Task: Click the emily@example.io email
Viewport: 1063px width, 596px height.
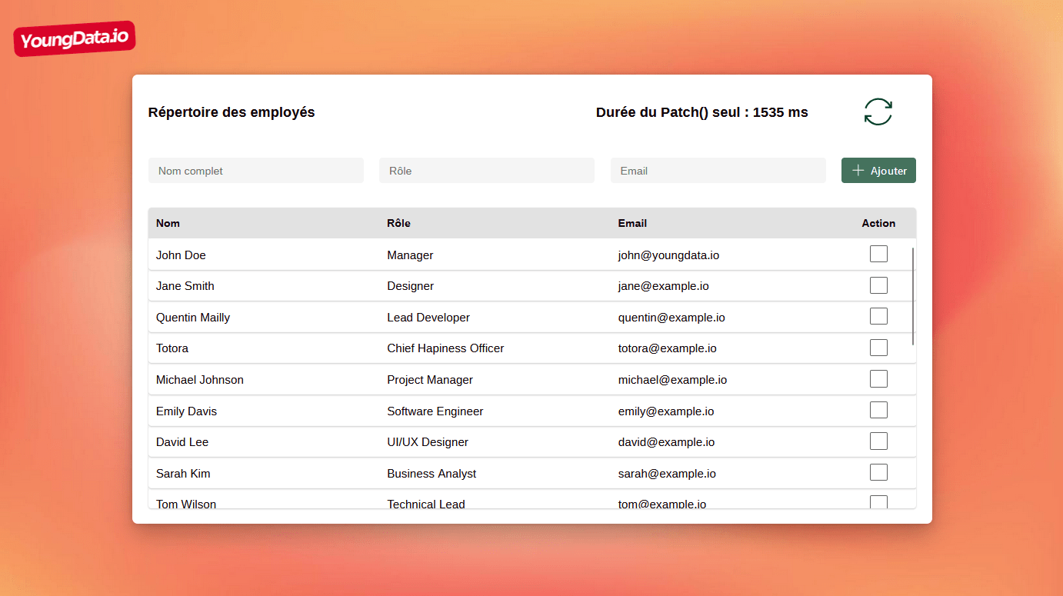Action: [666, 411]
